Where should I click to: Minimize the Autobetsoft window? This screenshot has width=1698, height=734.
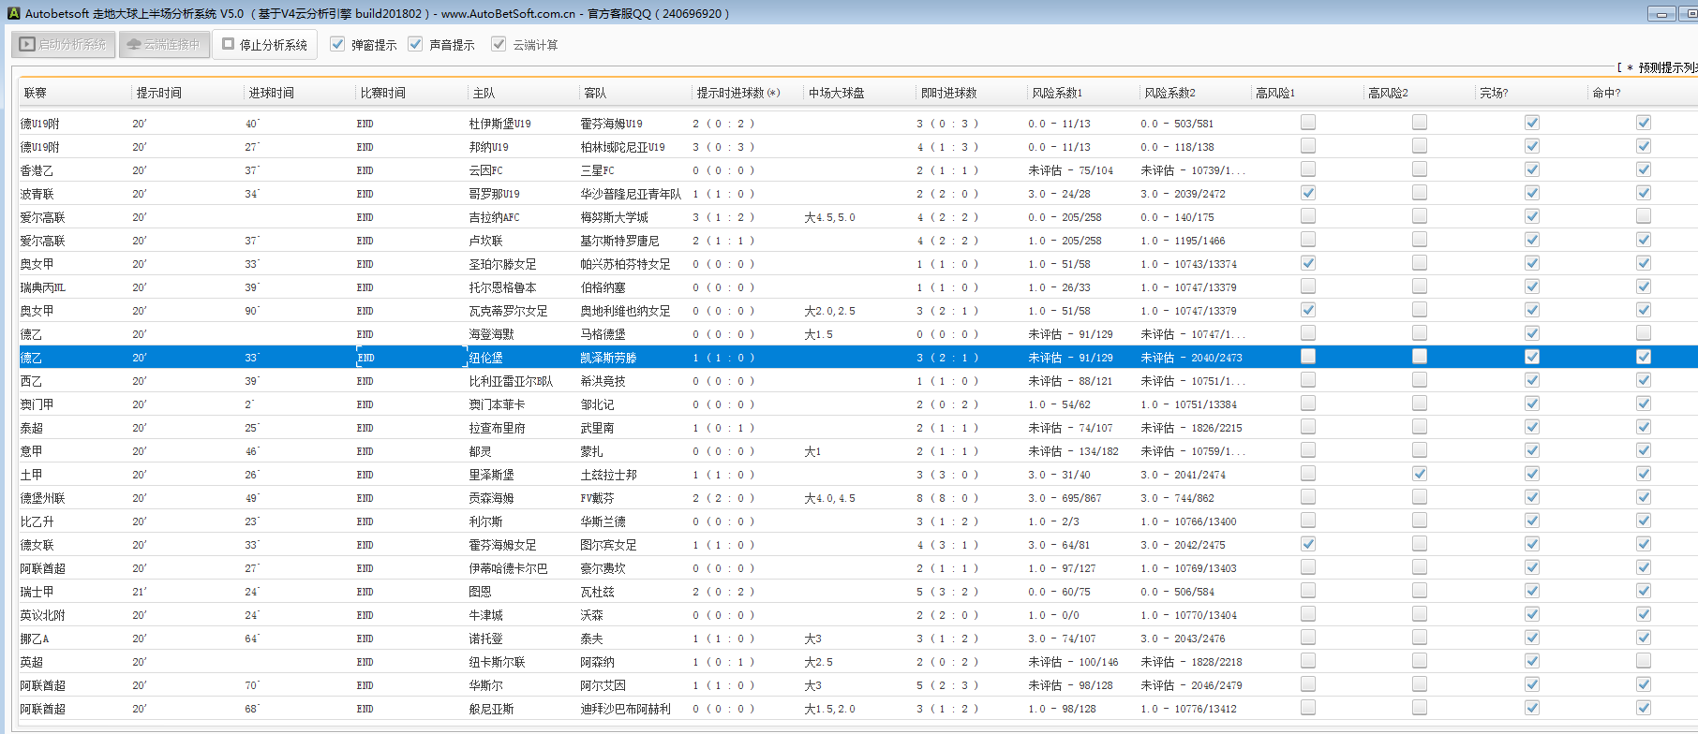click(x=1661, y=14)
